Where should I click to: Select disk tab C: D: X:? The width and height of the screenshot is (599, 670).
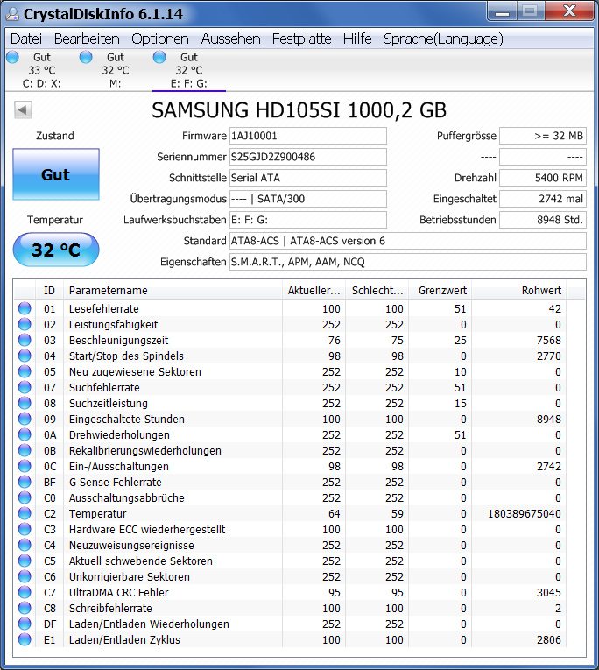tap(41, 70)
